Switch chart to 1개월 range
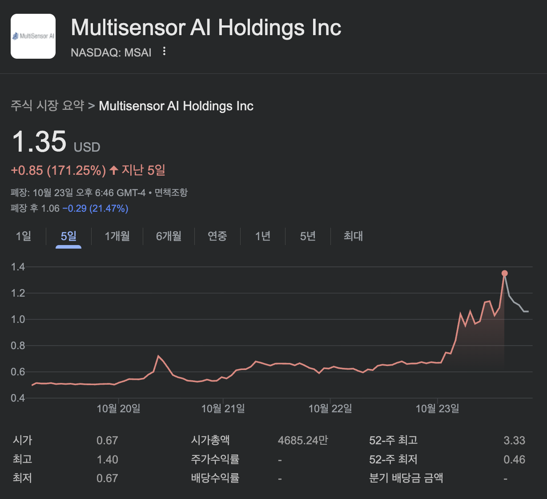The height and width of the screenshot is (499, 547). point(117,236)
